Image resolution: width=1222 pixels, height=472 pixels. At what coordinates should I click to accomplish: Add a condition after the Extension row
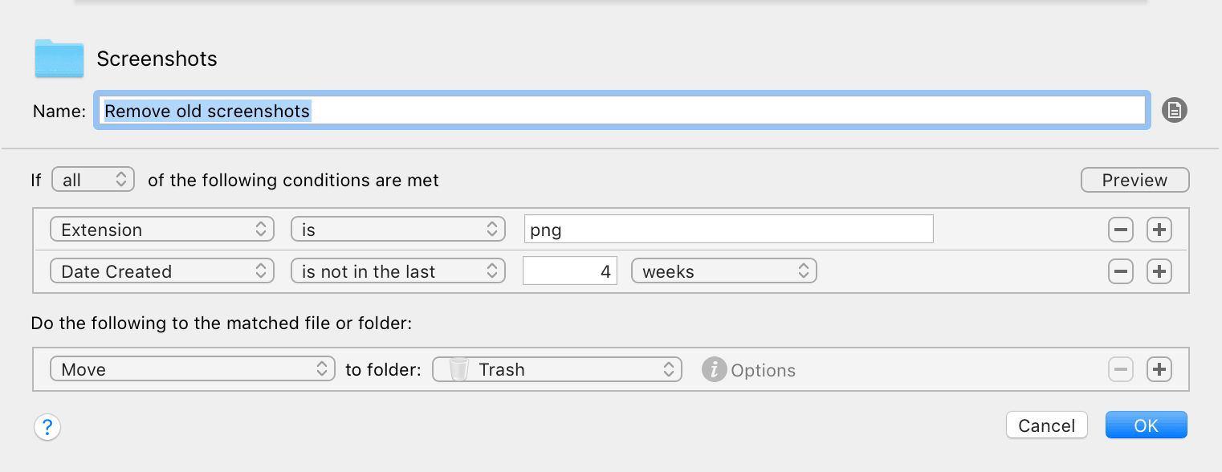point(1159,230)
